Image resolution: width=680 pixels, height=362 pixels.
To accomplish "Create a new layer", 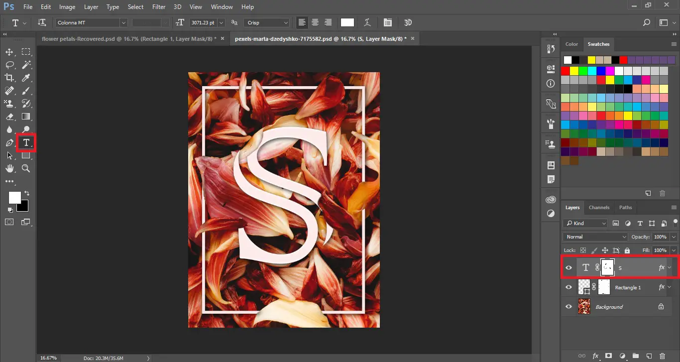I will 649,356.
